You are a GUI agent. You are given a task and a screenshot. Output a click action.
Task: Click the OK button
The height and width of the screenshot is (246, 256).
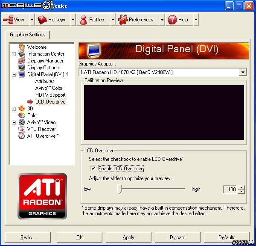79,237
